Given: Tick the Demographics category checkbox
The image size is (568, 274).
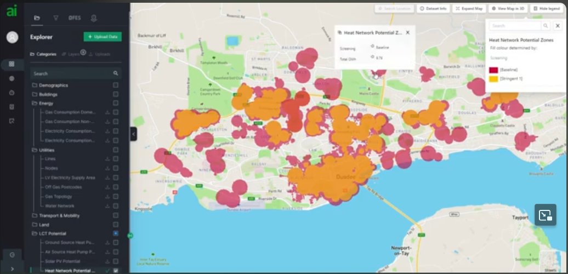Looking at the screenshot, I should pos(116,85).
